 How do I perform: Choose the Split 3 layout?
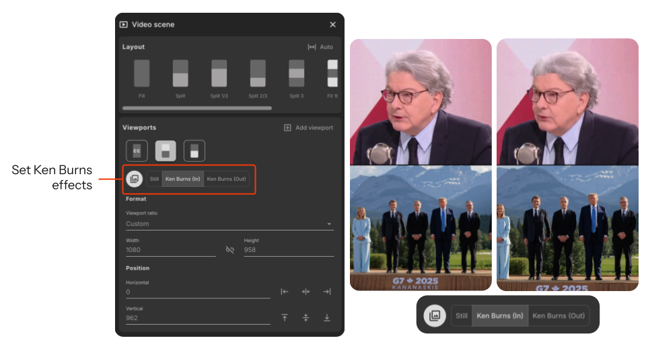(297, 73)
